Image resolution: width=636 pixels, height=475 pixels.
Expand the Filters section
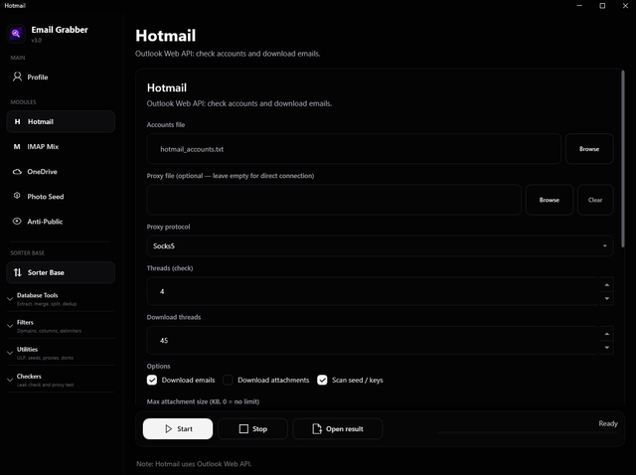click(60, 326)
